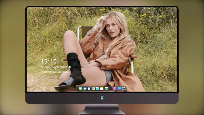Screen dimensions: 204x115
Task: Click the 15:10 clock widget
Action: coord(49,61)
